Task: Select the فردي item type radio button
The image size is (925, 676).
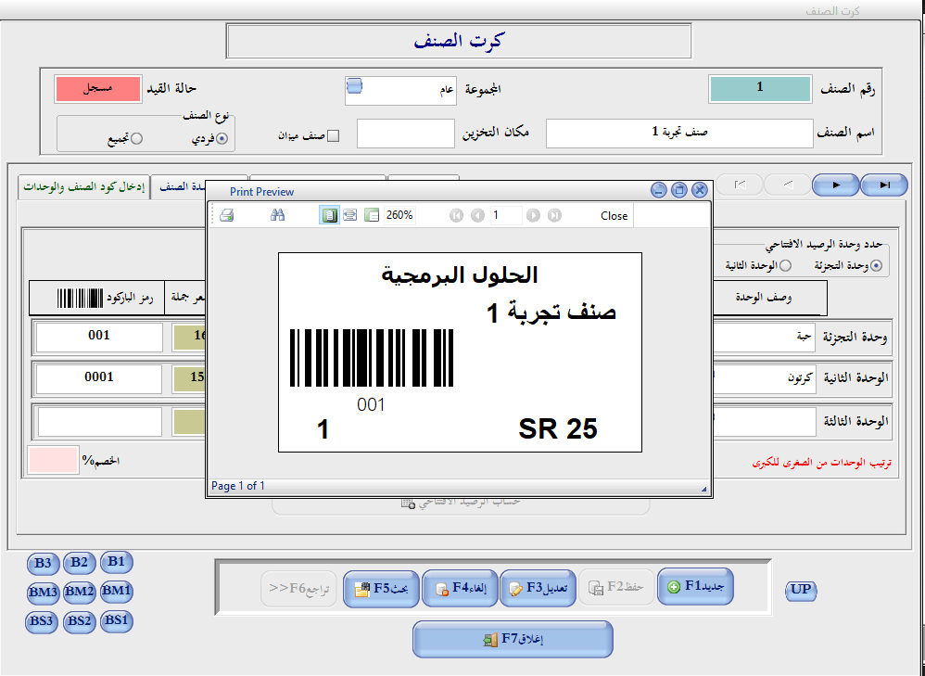Action: click(x=222, y=139)
